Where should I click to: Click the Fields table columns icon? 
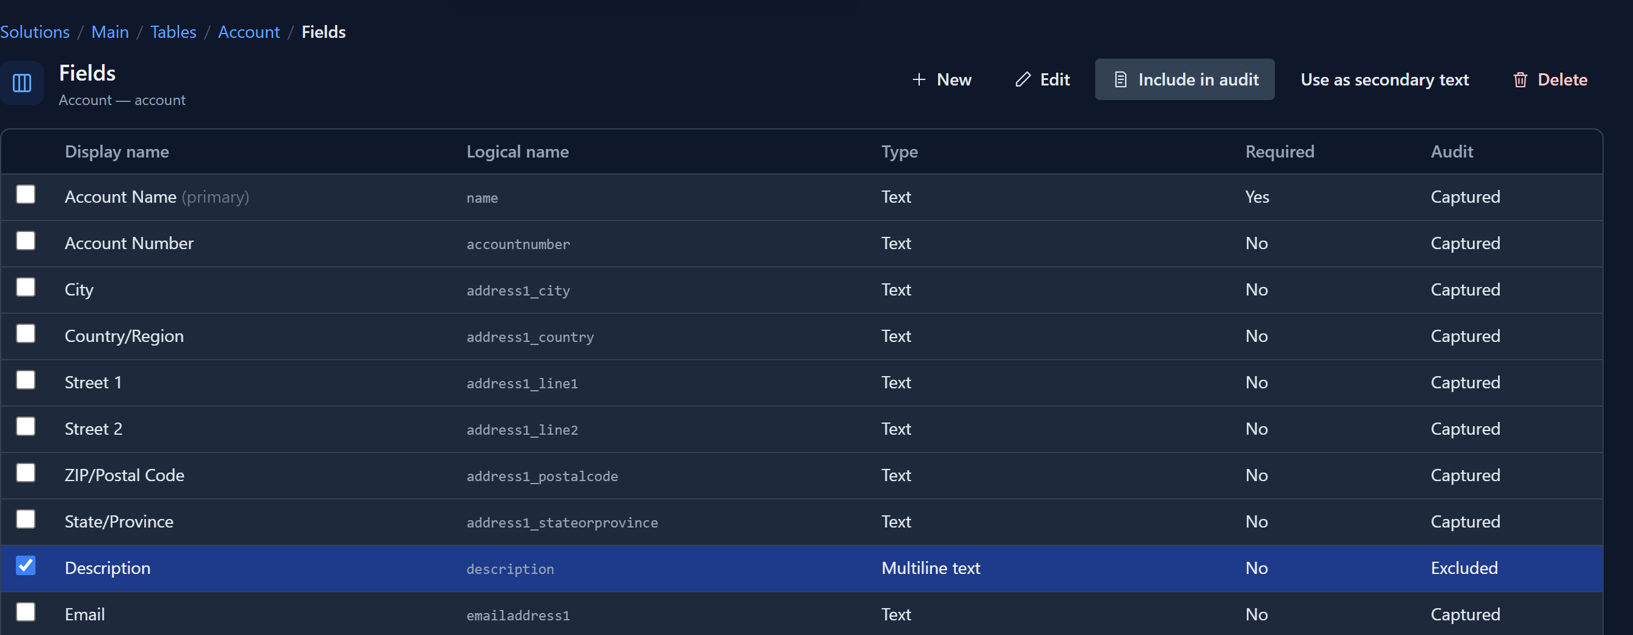[x=22, y=83]
